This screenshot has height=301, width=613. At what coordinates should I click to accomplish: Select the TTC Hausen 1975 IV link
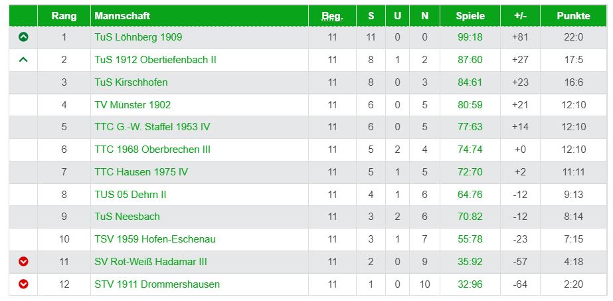(141, 172)
